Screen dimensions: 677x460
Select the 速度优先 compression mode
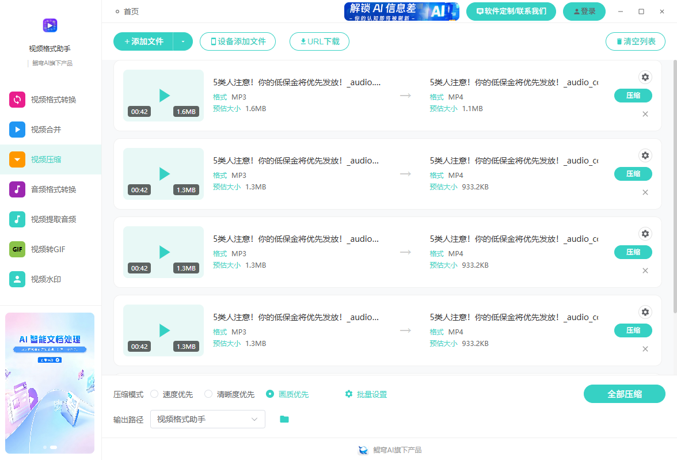coord(154,394)
